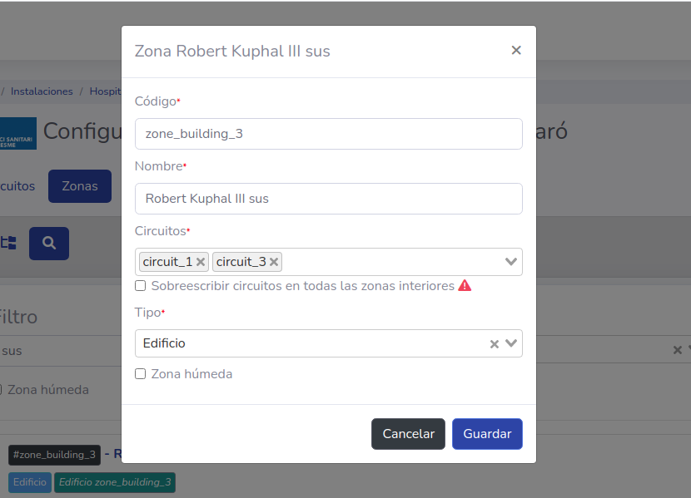Open the Circuitos dropdown chevron
691x498 pixels.
[511, 261]
